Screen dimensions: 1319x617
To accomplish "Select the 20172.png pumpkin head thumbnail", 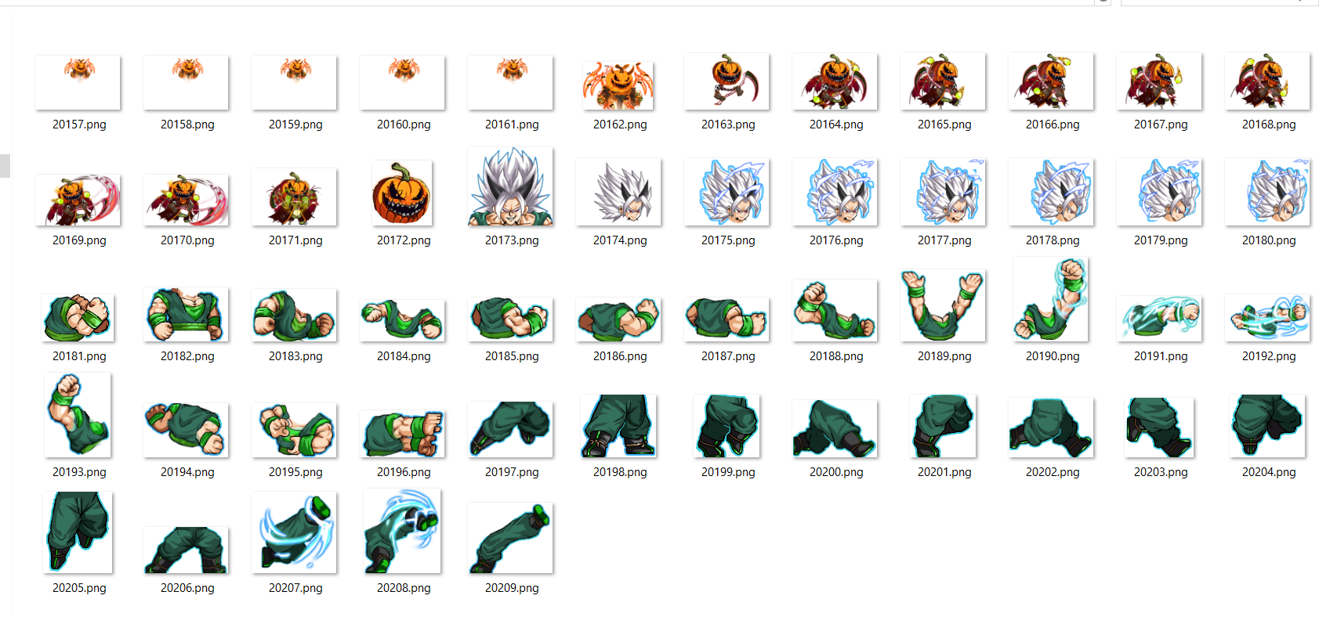I will pos(403,193).
